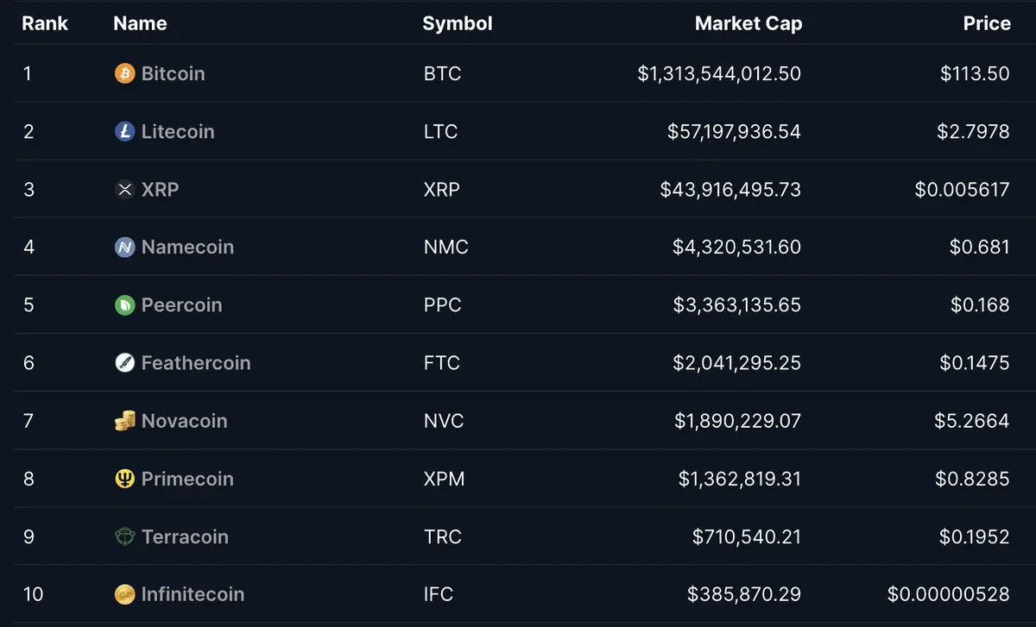Viewport: 1036px width, 627px height.
Task: Click the Litecoin blue logo icon
Action: point(125,131)
